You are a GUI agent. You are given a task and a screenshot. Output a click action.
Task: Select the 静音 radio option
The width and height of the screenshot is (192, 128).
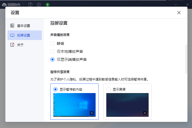(52, 43)
